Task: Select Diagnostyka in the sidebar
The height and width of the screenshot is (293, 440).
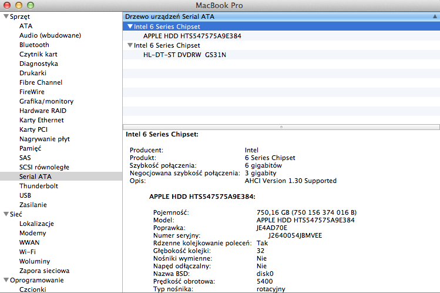Action: tap(38, 64)
